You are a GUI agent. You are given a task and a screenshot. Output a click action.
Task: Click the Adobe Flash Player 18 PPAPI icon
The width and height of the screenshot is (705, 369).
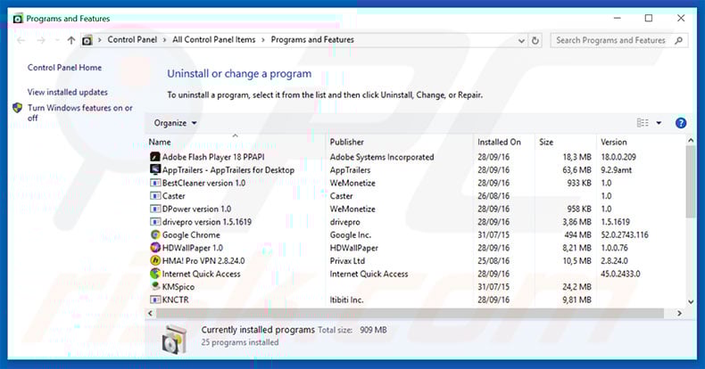[155, 157]
